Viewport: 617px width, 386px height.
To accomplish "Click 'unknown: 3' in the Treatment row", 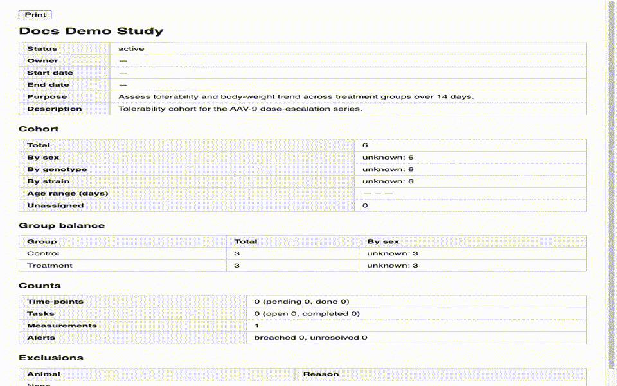I will [x=392, y=266].
